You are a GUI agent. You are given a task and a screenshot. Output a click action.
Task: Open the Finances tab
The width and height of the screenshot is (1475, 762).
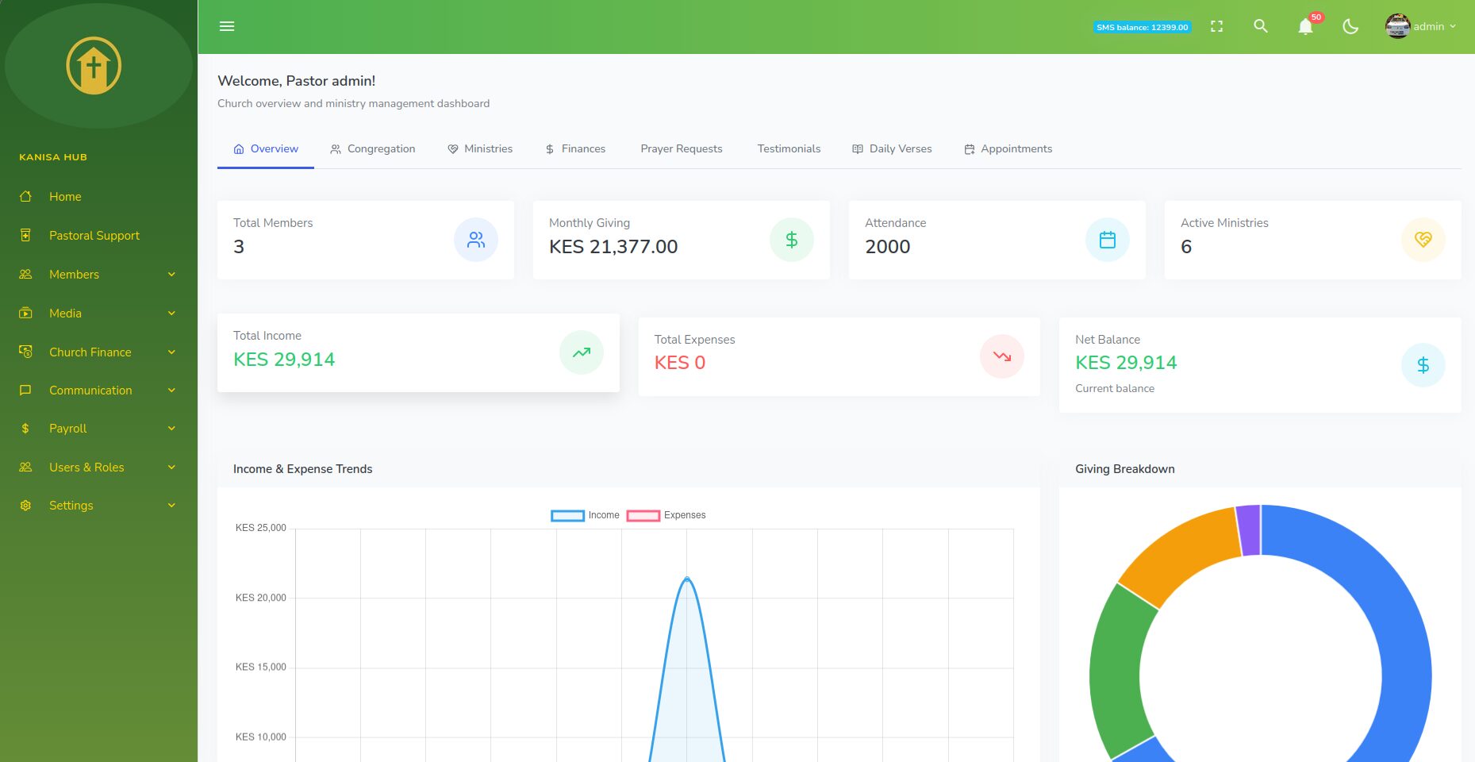point(575,149)
